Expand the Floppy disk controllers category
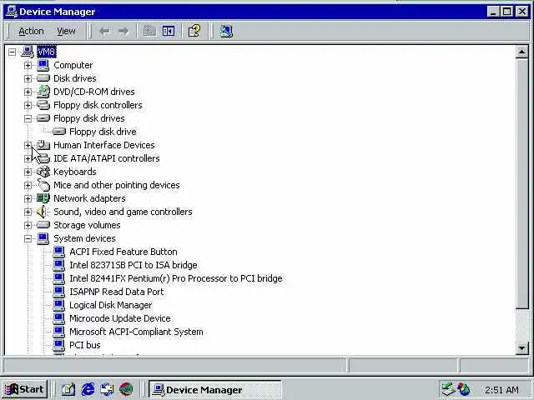Viewport: 534px width, 400px height. 28,105
